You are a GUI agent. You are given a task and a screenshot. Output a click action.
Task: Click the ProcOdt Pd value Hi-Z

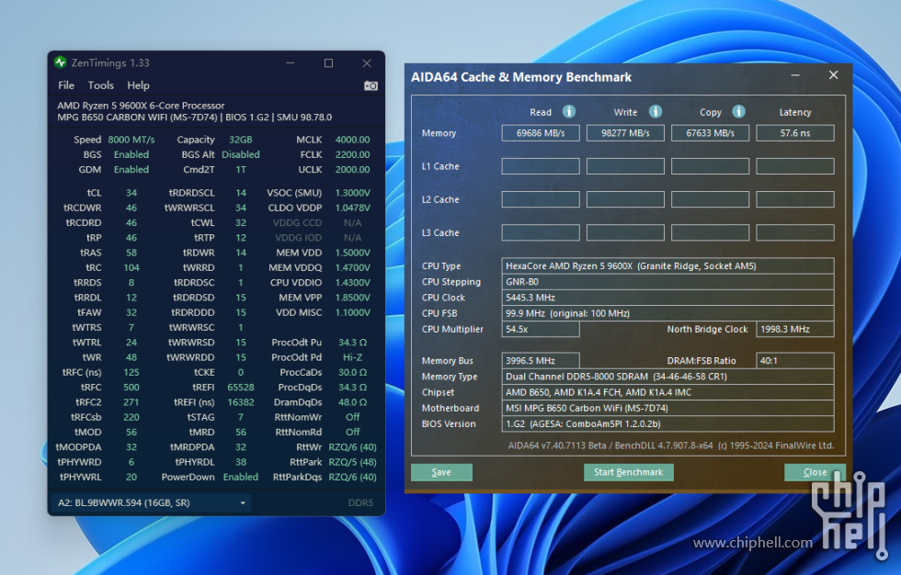pyautogui.click(x=352, y=357)
